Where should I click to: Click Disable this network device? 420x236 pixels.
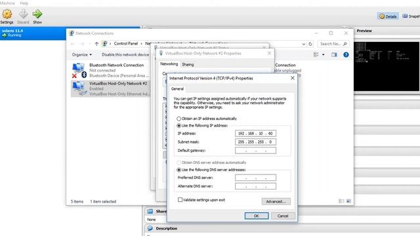pyautogui.click(x=125, y=54)
